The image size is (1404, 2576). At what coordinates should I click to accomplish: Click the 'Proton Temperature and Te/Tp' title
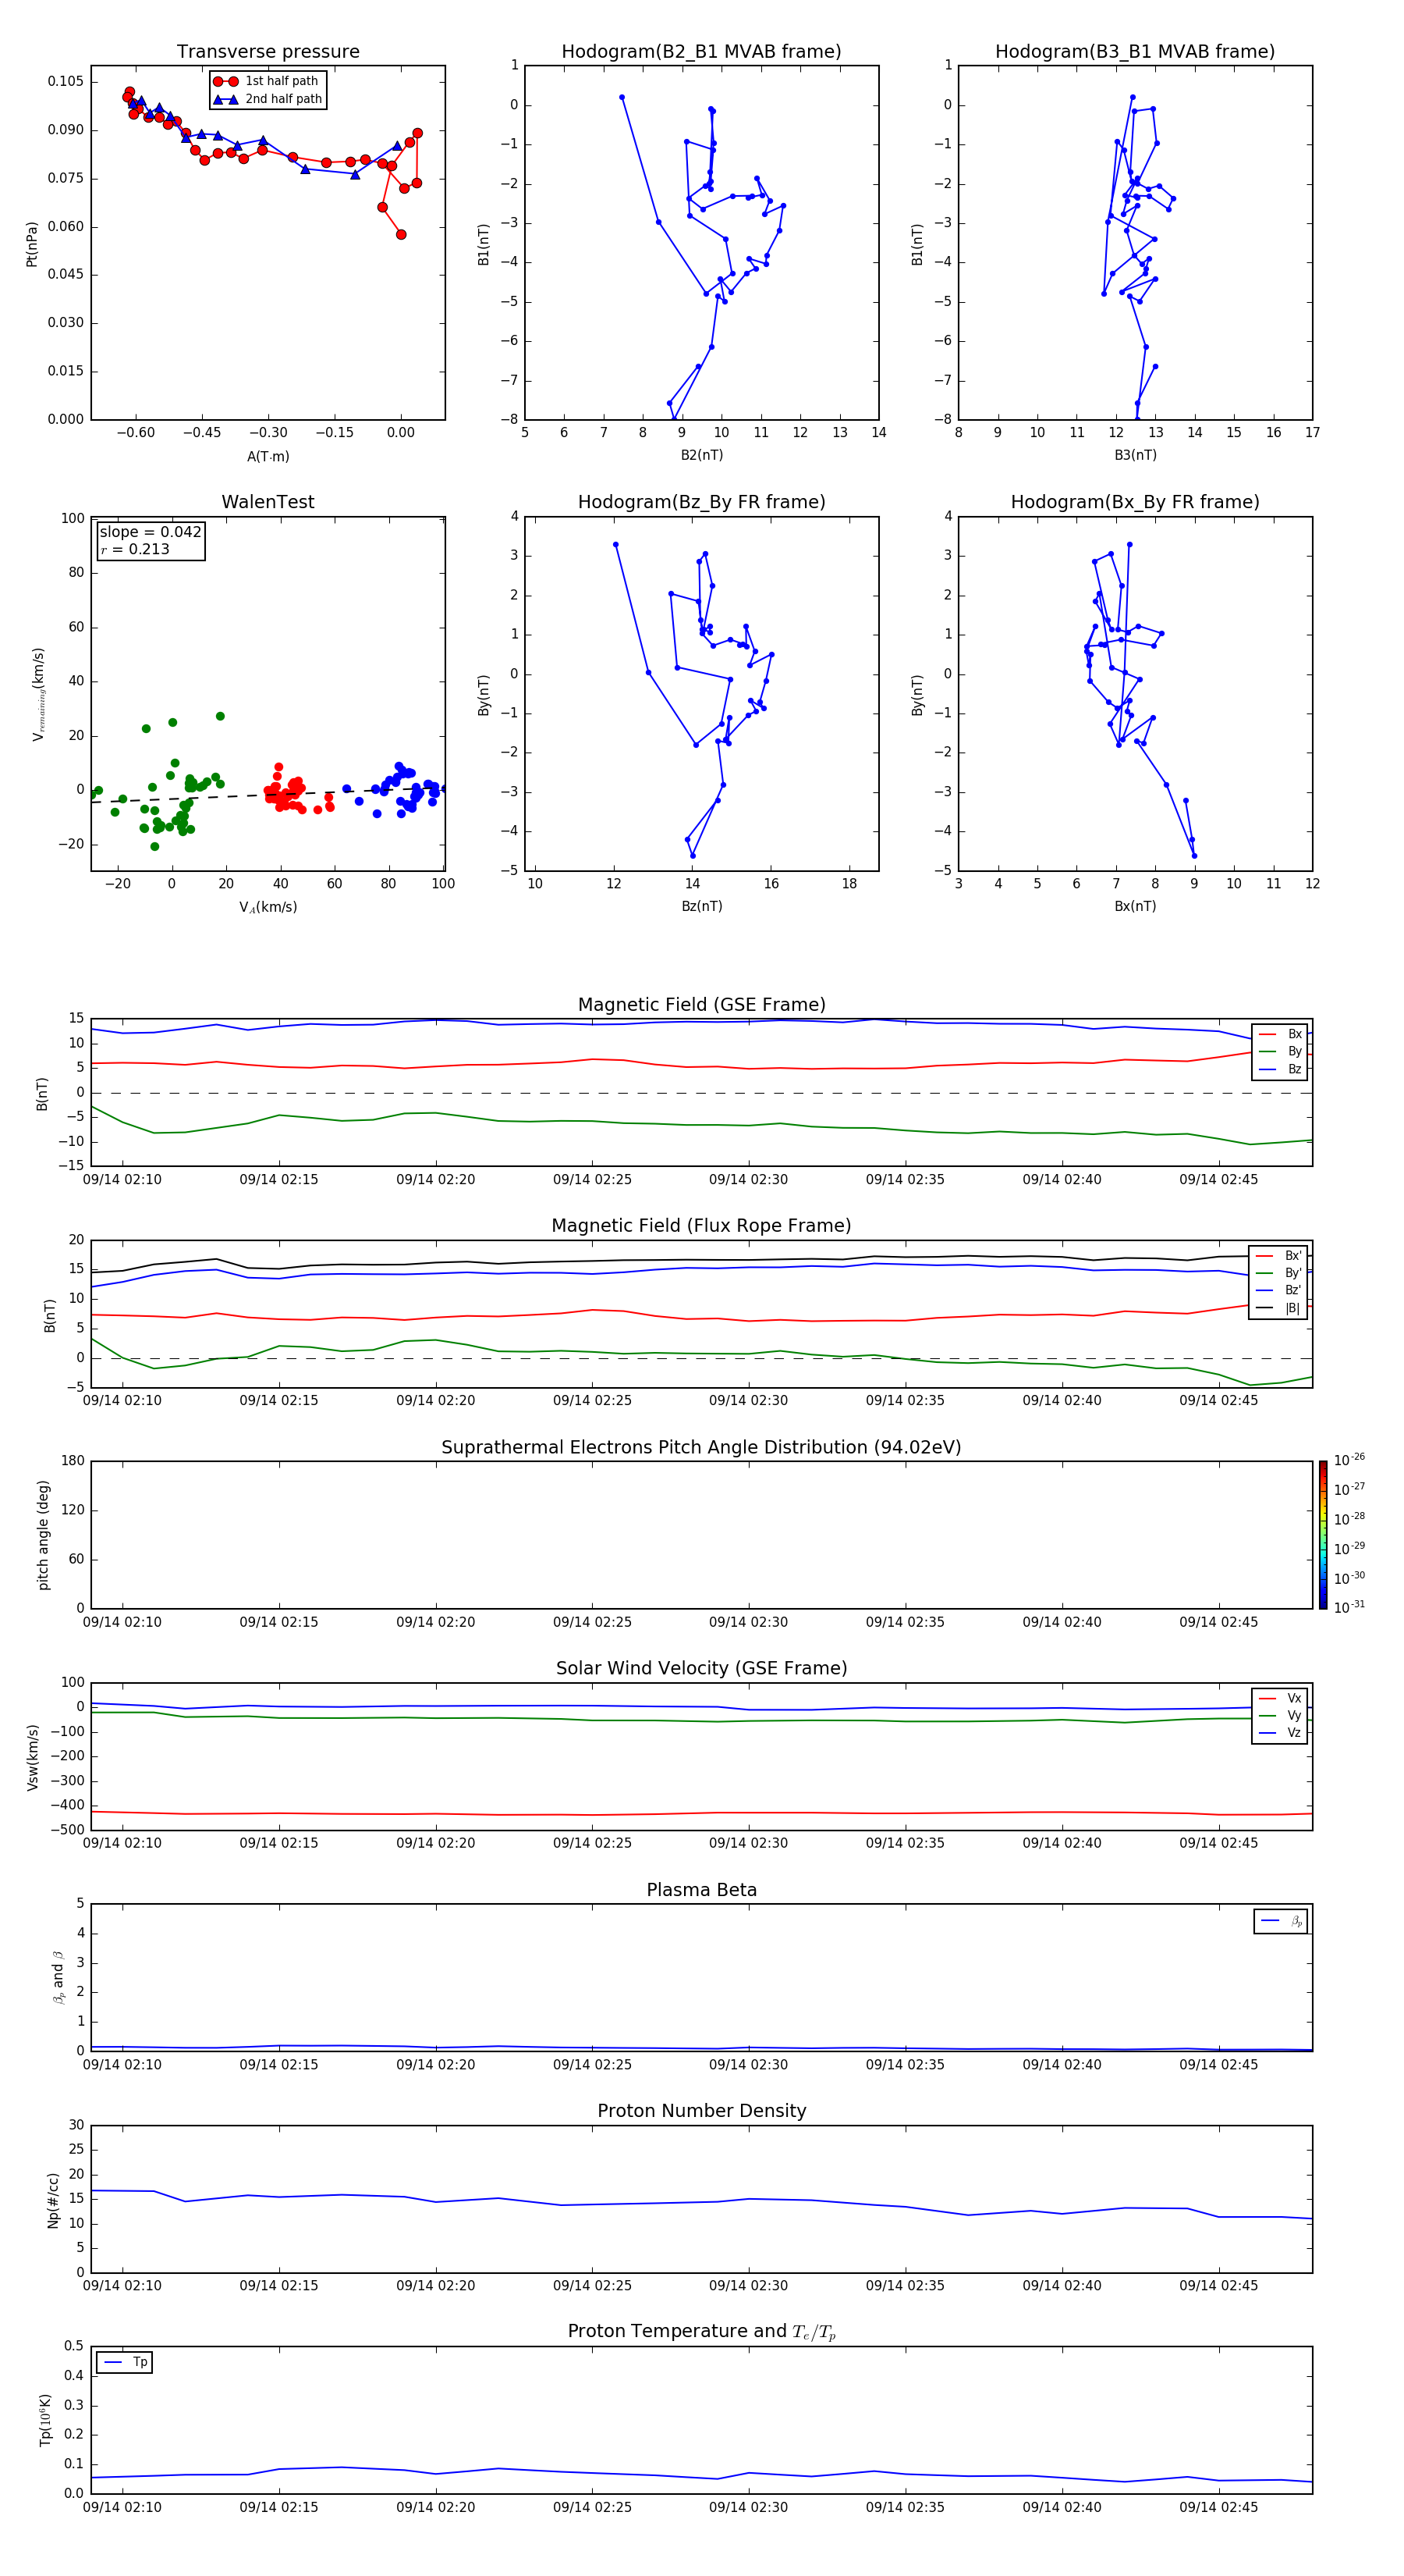tap(701, 2332)
